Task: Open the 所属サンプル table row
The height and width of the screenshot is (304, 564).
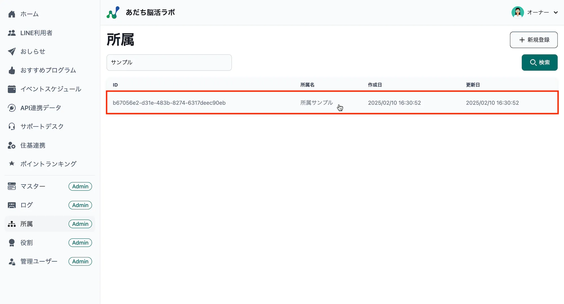Action: click(316, 103)
